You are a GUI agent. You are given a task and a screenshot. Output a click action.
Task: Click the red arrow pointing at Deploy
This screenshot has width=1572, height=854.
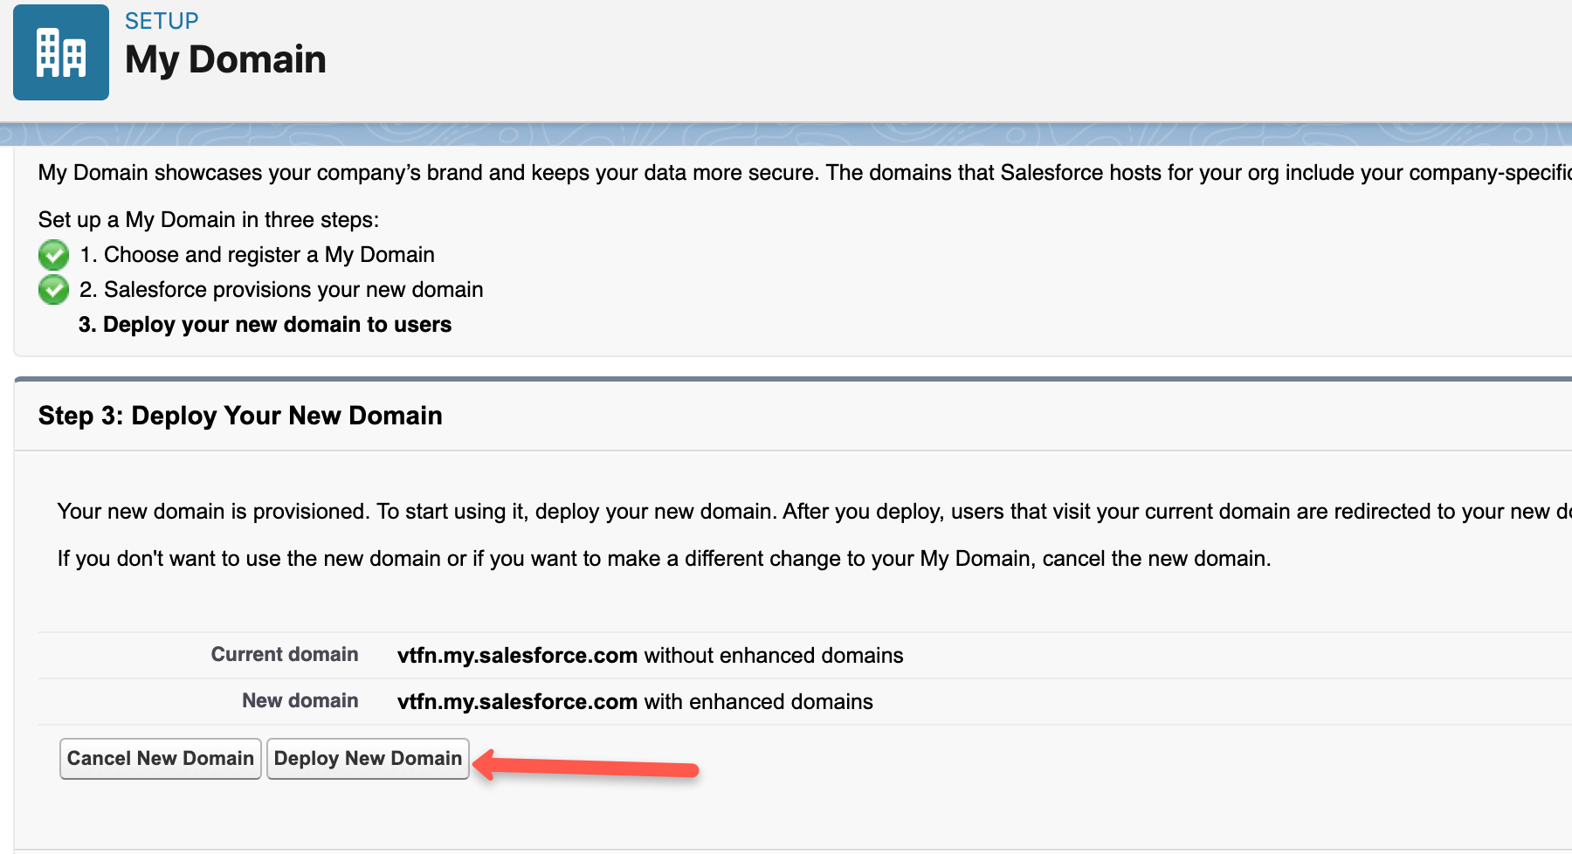(585, 768)
